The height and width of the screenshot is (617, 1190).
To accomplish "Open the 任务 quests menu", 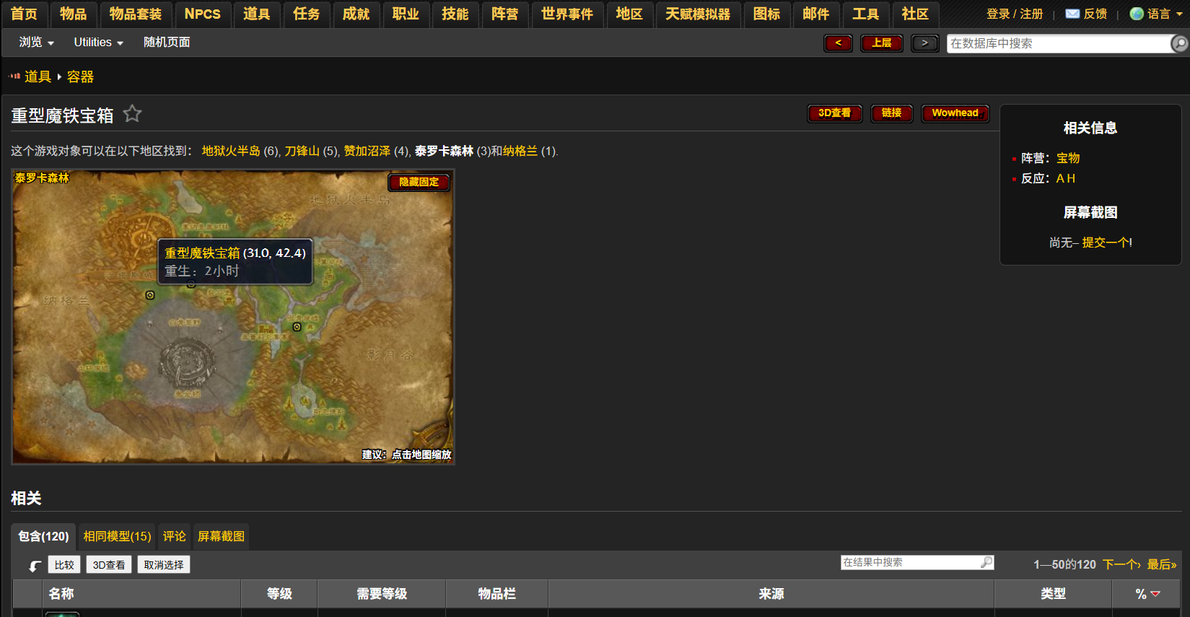I will [x=307, y=14].
